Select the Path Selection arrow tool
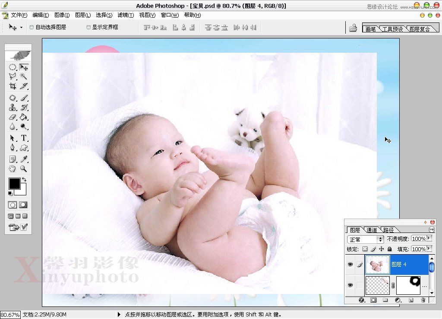Viewport: 442px width, 319px height. (x=13, y=138)
